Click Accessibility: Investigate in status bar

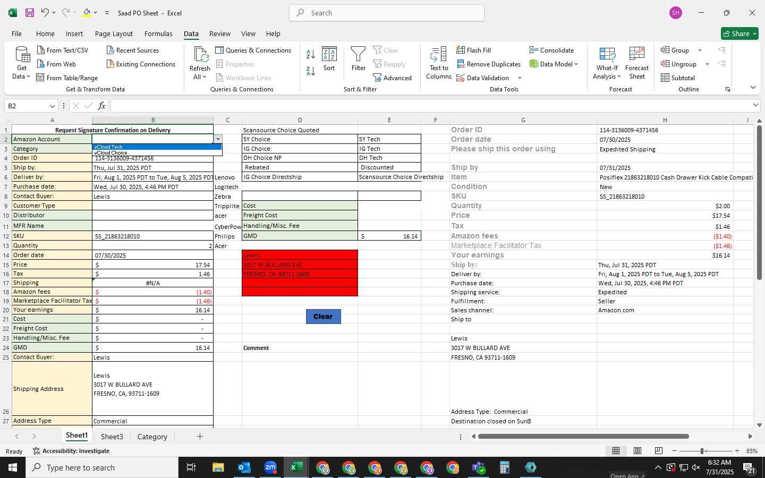coord(71,451)
